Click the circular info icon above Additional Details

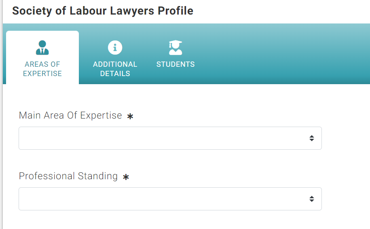115,47
